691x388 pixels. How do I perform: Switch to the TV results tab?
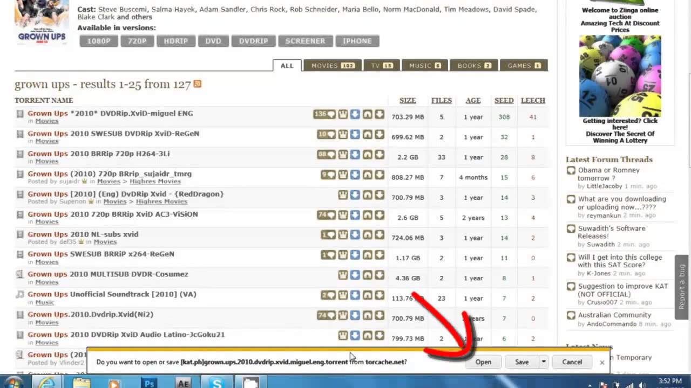pyautogui.click(x=382, y=66)
